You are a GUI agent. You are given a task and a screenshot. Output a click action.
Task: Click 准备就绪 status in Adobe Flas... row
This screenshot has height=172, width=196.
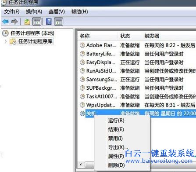coord(130,45)
